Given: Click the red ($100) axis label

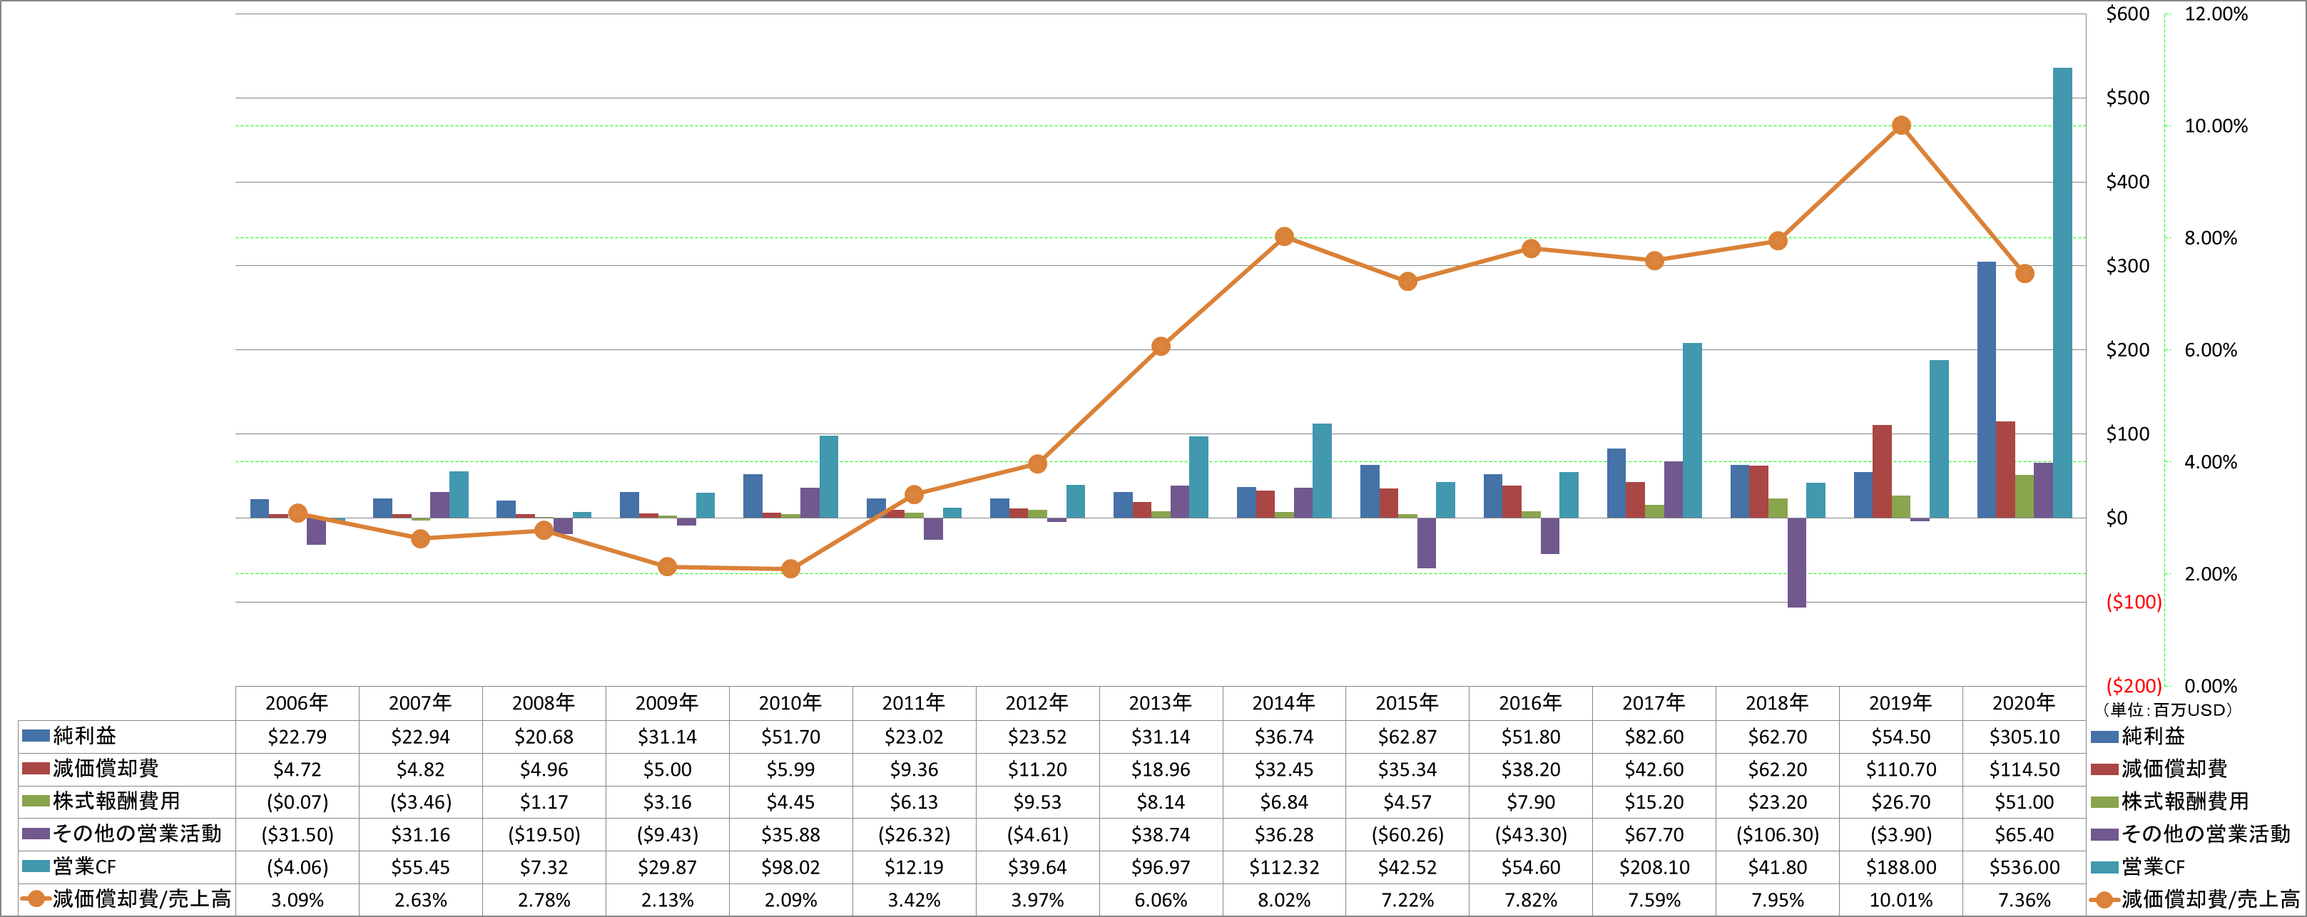Looking at the screenshot, I should [2133, 602].
